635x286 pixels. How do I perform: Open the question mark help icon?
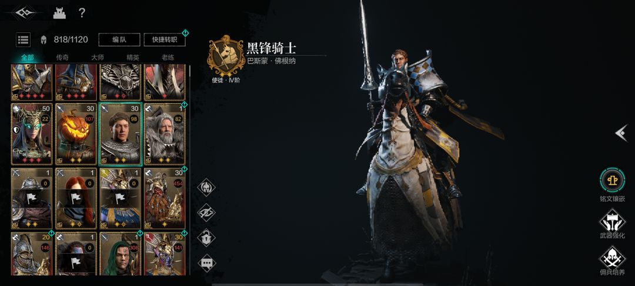point(82,13)
